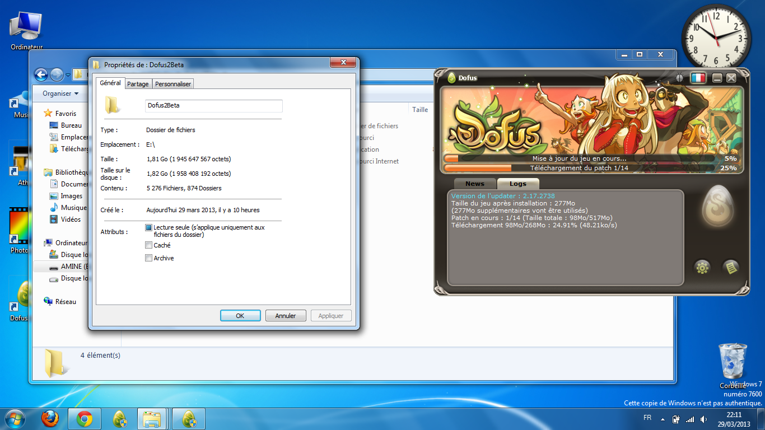765x430 pixels.
Task: Launch Firefox from the taskbar
Action: pos(50,419)
